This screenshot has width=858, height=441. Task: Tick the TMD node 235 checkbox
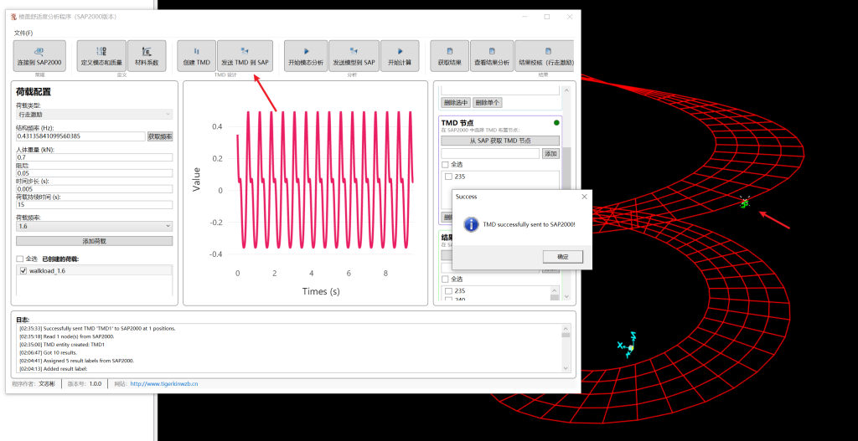pyautogui.click(x=449, y=177)
